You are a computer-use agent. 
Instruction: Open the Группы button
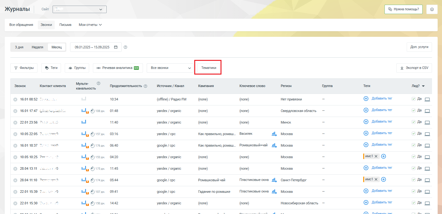(77, 68)
